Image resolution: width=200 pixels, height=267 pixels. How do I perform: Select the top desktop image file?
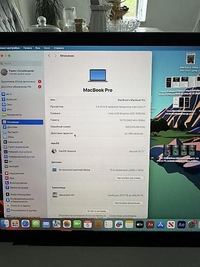tap(190, 58)
